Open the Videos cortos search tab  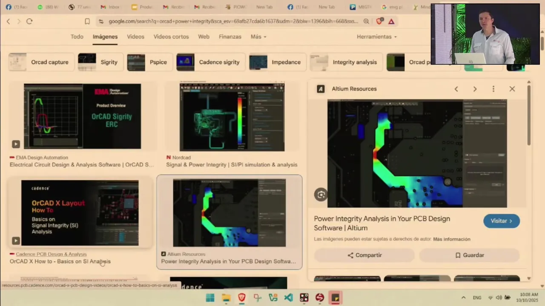[x=171, y=37]
